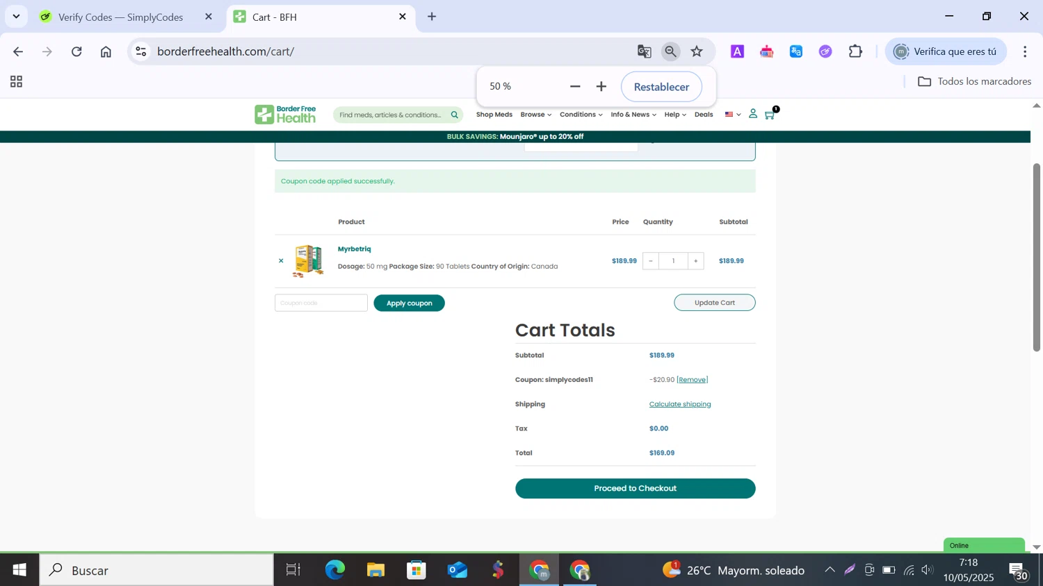Screen dimensions: 1043x586
Task: Expand the Browse menu
Action: tap(535, 115)
